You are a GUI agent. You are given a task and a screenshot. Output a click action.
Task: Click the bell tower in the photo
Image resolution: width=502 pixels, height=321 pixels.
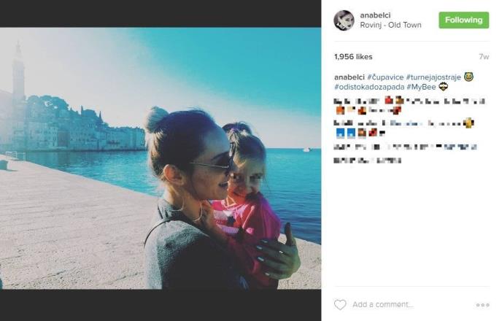tap(18, 71)
